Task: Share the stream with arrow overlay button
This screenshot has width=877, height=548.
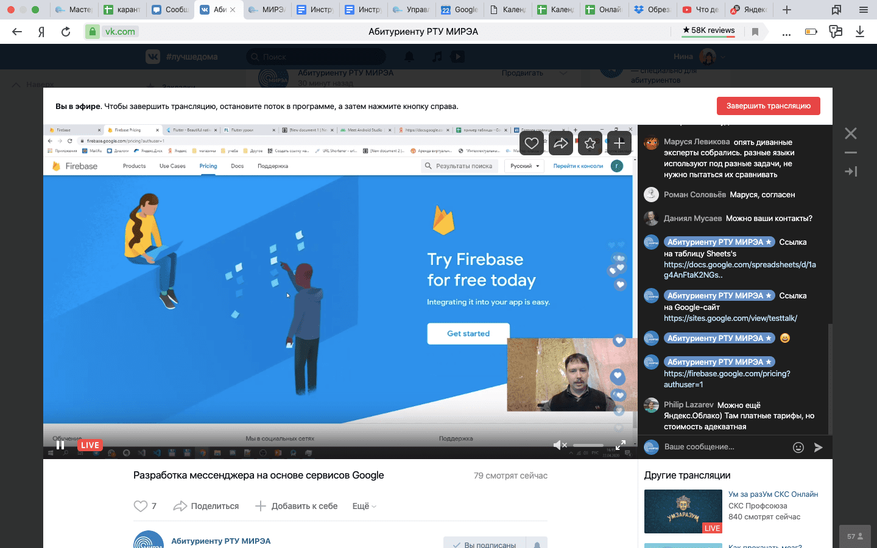Action: [561, 143]
